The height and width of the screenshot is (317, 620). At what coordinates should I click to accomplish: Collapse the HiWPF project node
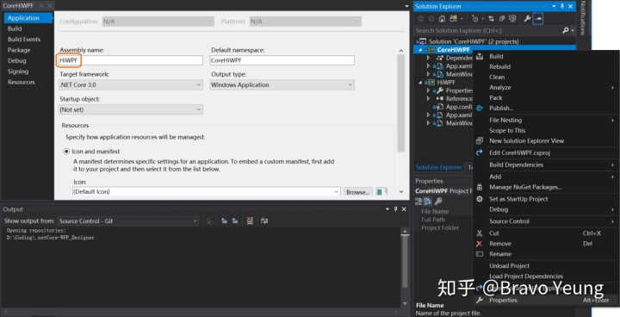click(x=421, y=83)
